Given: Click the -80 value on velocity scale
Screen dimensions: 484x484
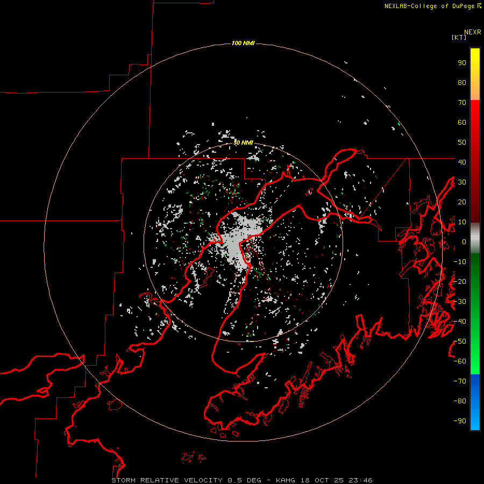Looking at the screenshot, I should tap(460, 401).
